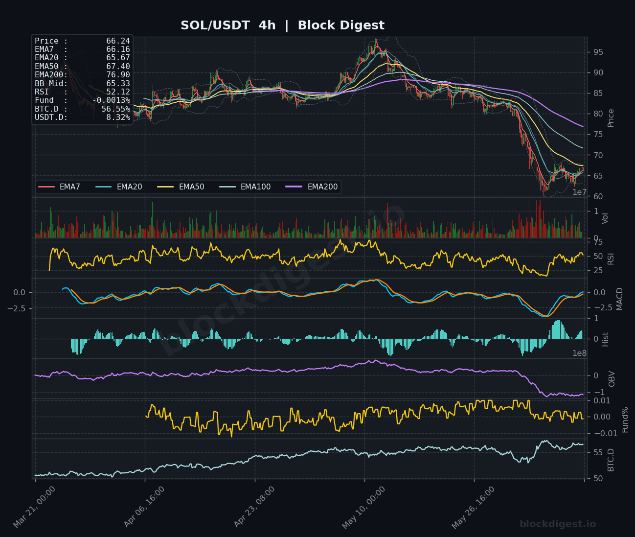
Task: Click the BTC.D panel axis label
Action: 611,460
